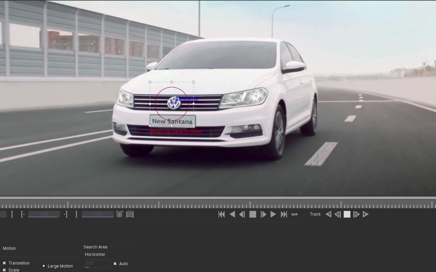Screen dimensions: 436x272
Task: Jump to the last frame
Action: point(284,214)
